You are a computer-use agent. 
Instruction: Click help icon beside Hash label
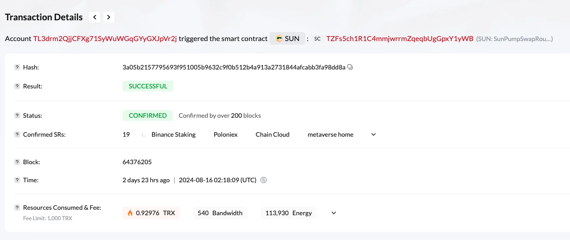click(17, 68)
